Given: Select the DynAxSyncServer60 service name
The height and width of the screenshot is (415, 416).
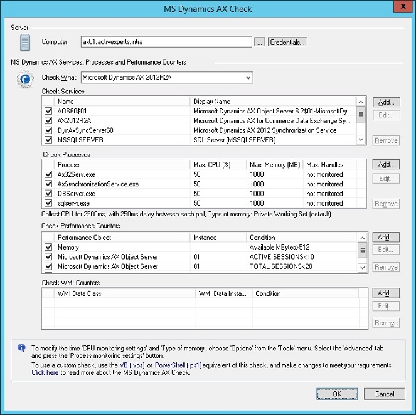Looking at the screenshot, I should (x=85, y=130).
